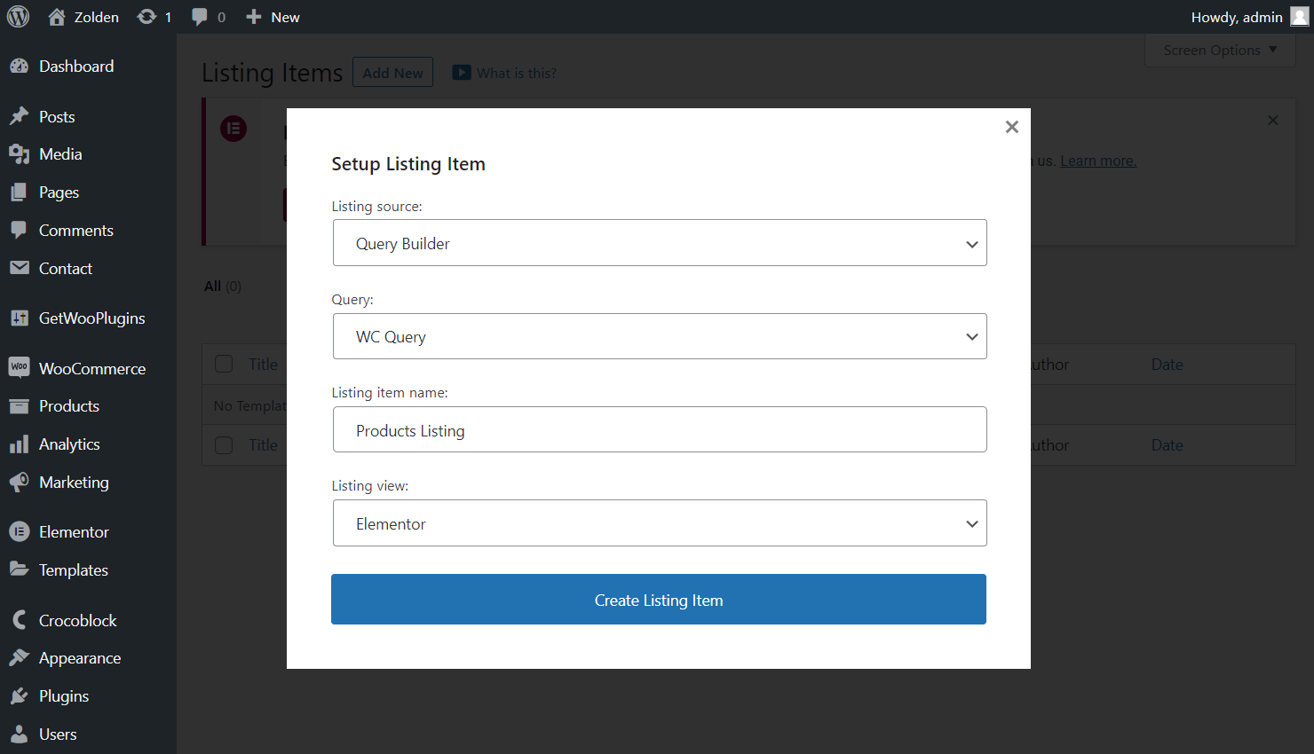Close the Setup Listing Item popup
The width and height of the screenshot is (1314, 754).
point(1011,127)
